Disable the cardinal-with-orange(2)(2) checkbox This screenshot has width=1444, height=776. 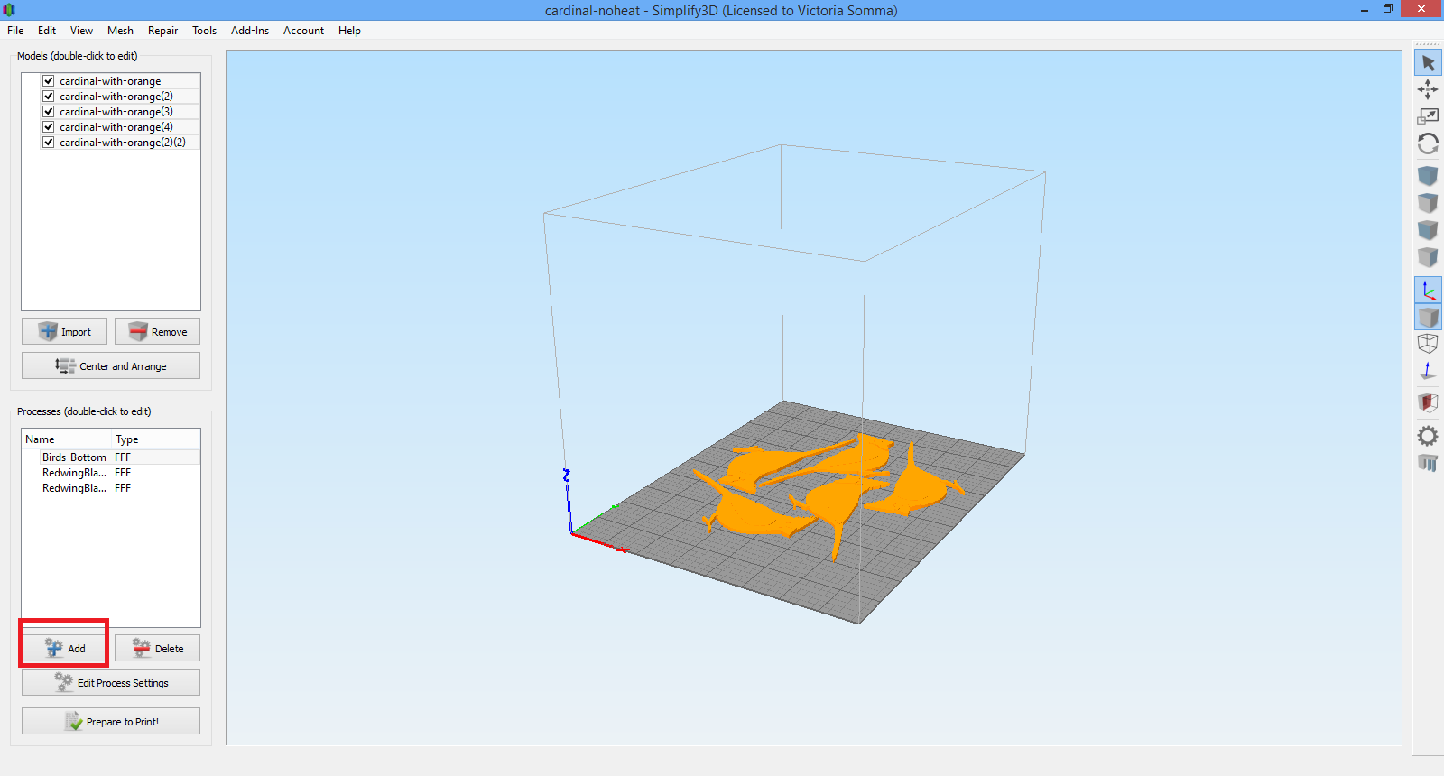(x=49, y=143)
